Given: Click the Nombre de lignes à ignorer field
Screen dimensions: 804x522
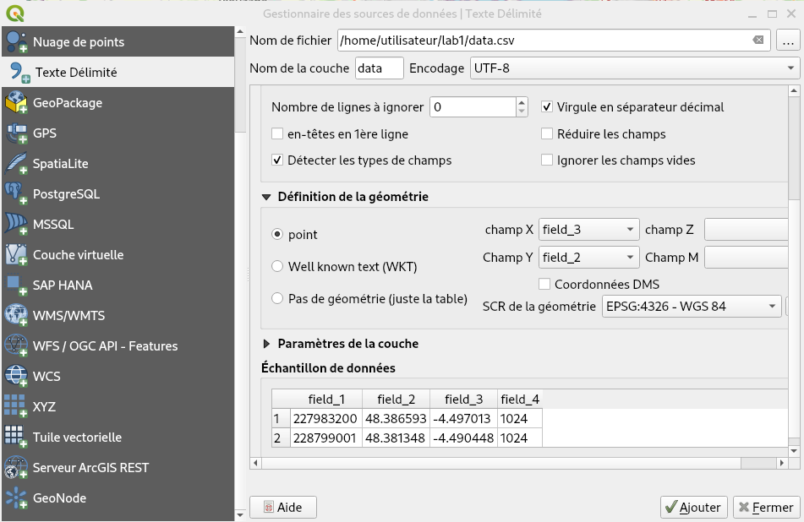Looking at the screenshot, I should point(473,107).
